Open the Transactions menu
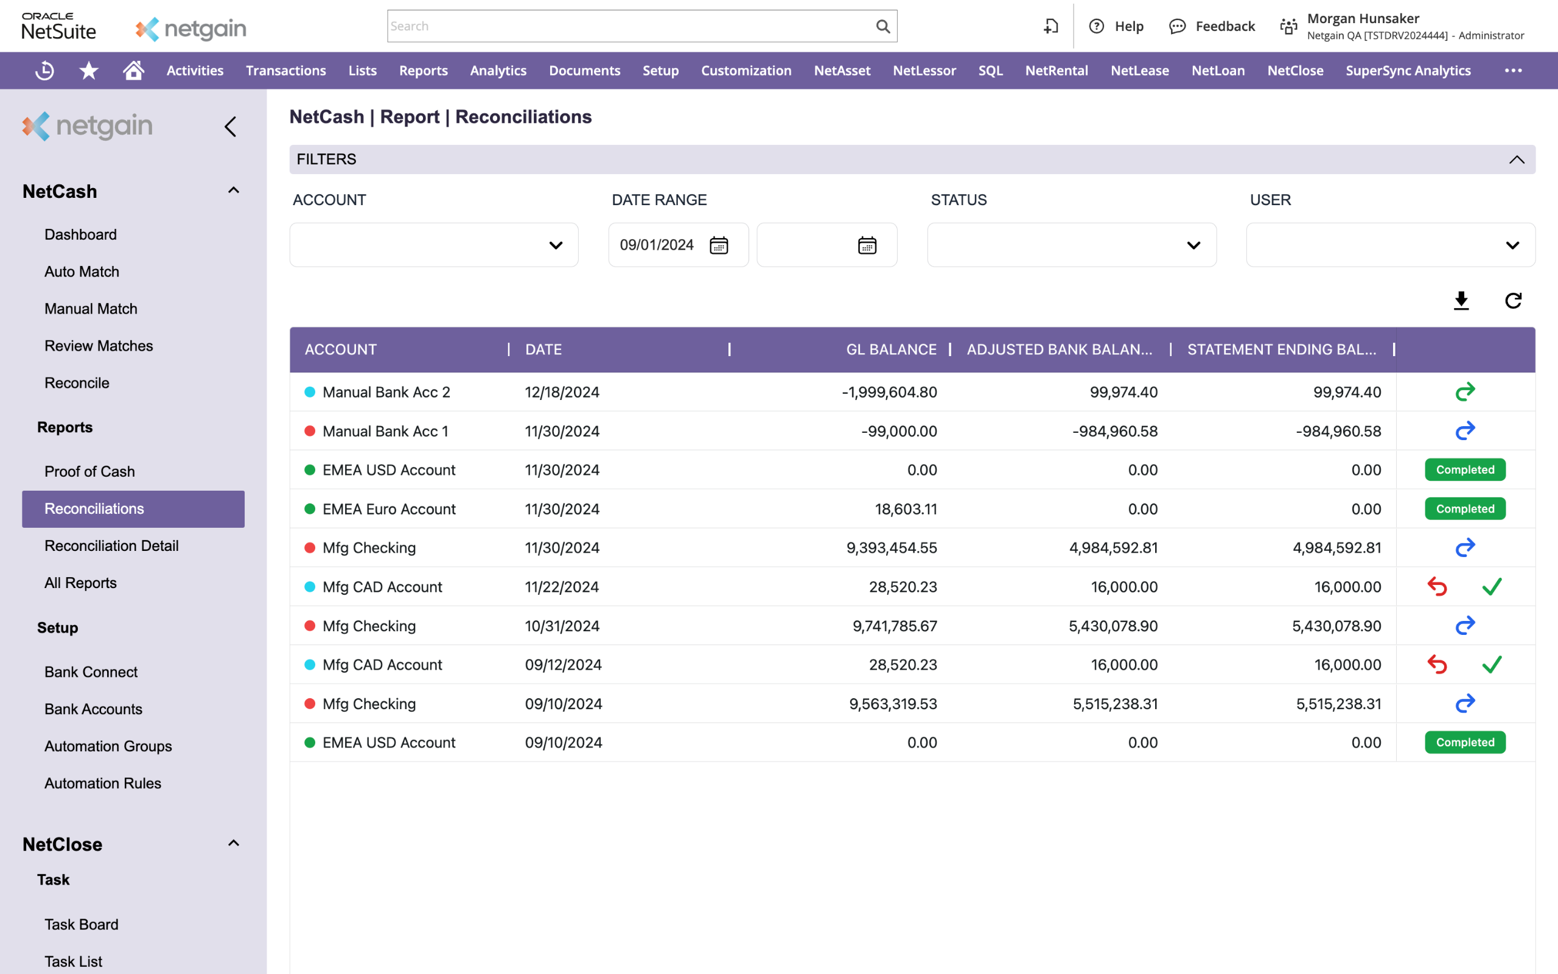The width and height of the screenshot is (1558, 974). point(286,70)
